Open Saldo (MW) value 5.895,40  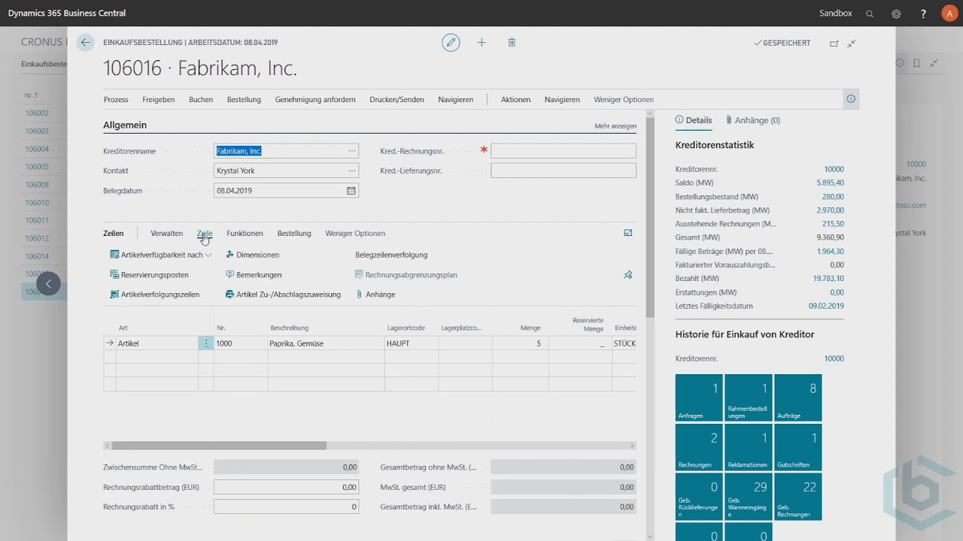pos(830,183)
